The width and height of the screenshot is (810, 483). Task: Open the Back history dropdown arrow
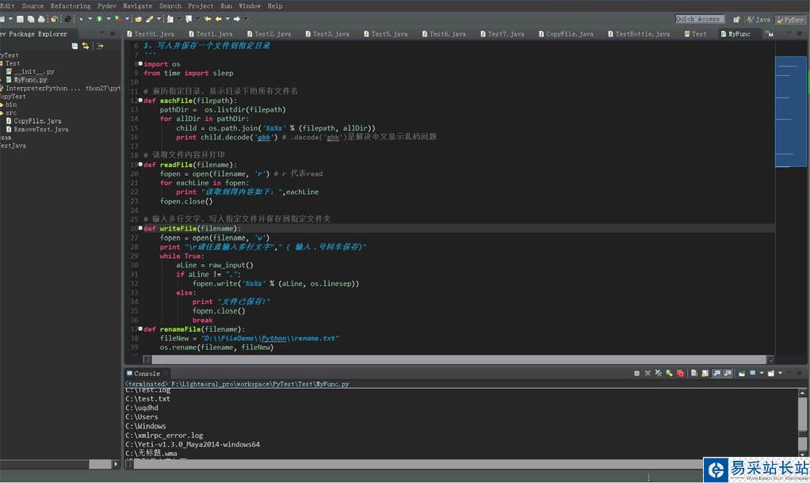pyautogui.click(x=227, y=19)
